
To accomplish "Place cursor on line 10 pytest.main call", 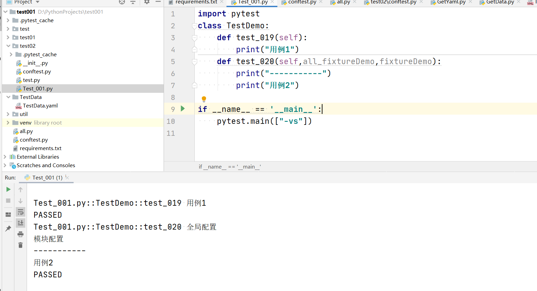I will coord(264,121).
